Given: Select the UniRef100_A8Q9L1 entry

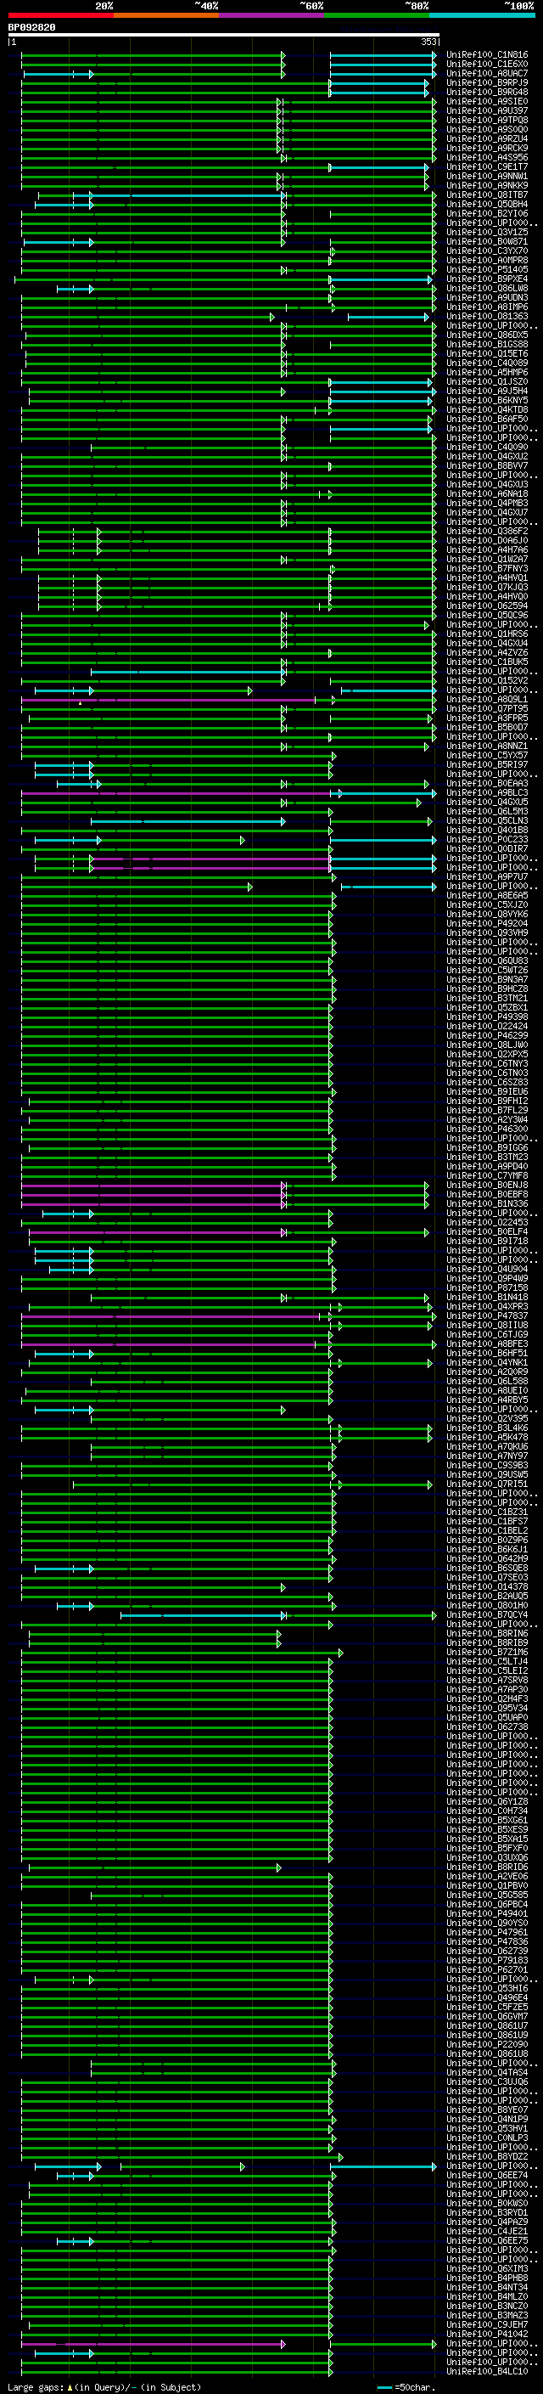Looking at the screenshot, I should 487,700.
